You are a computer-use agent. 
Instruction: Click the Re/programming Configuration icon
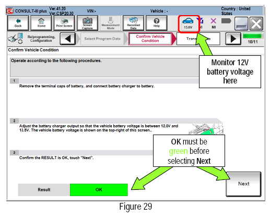click(15, 39)
